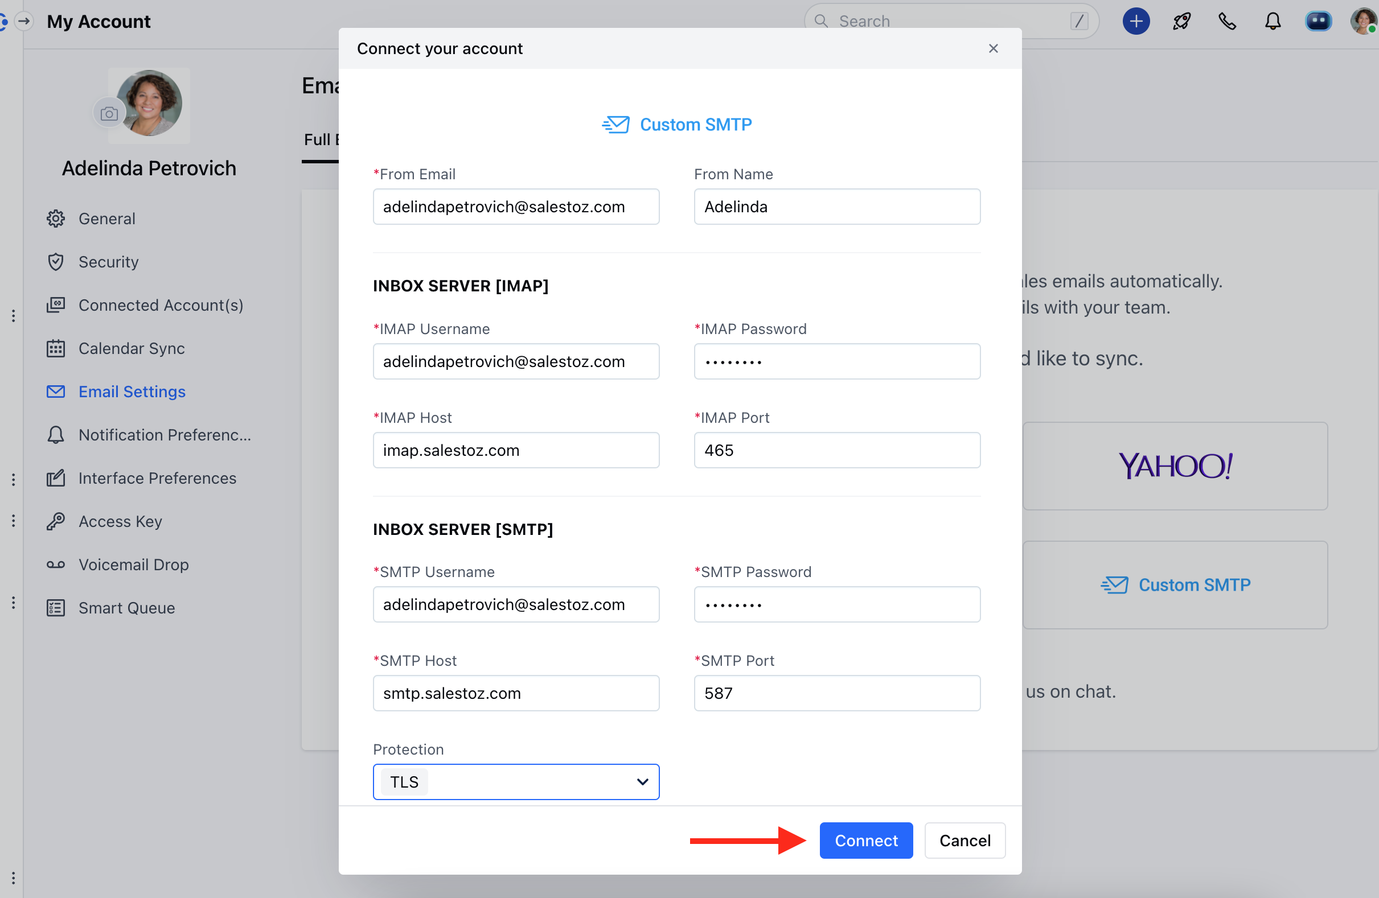Click the camera icon on profile photo
This screenshot has width=1379, height=898.
[x=109, y=113]
